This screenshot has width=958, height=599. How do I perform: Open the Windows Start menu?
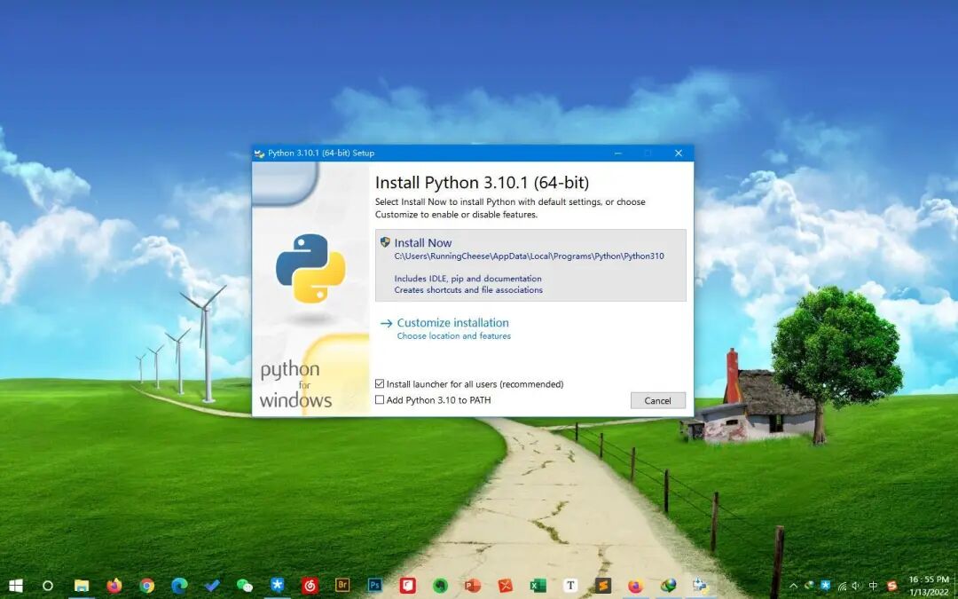[x=16, y=586]
